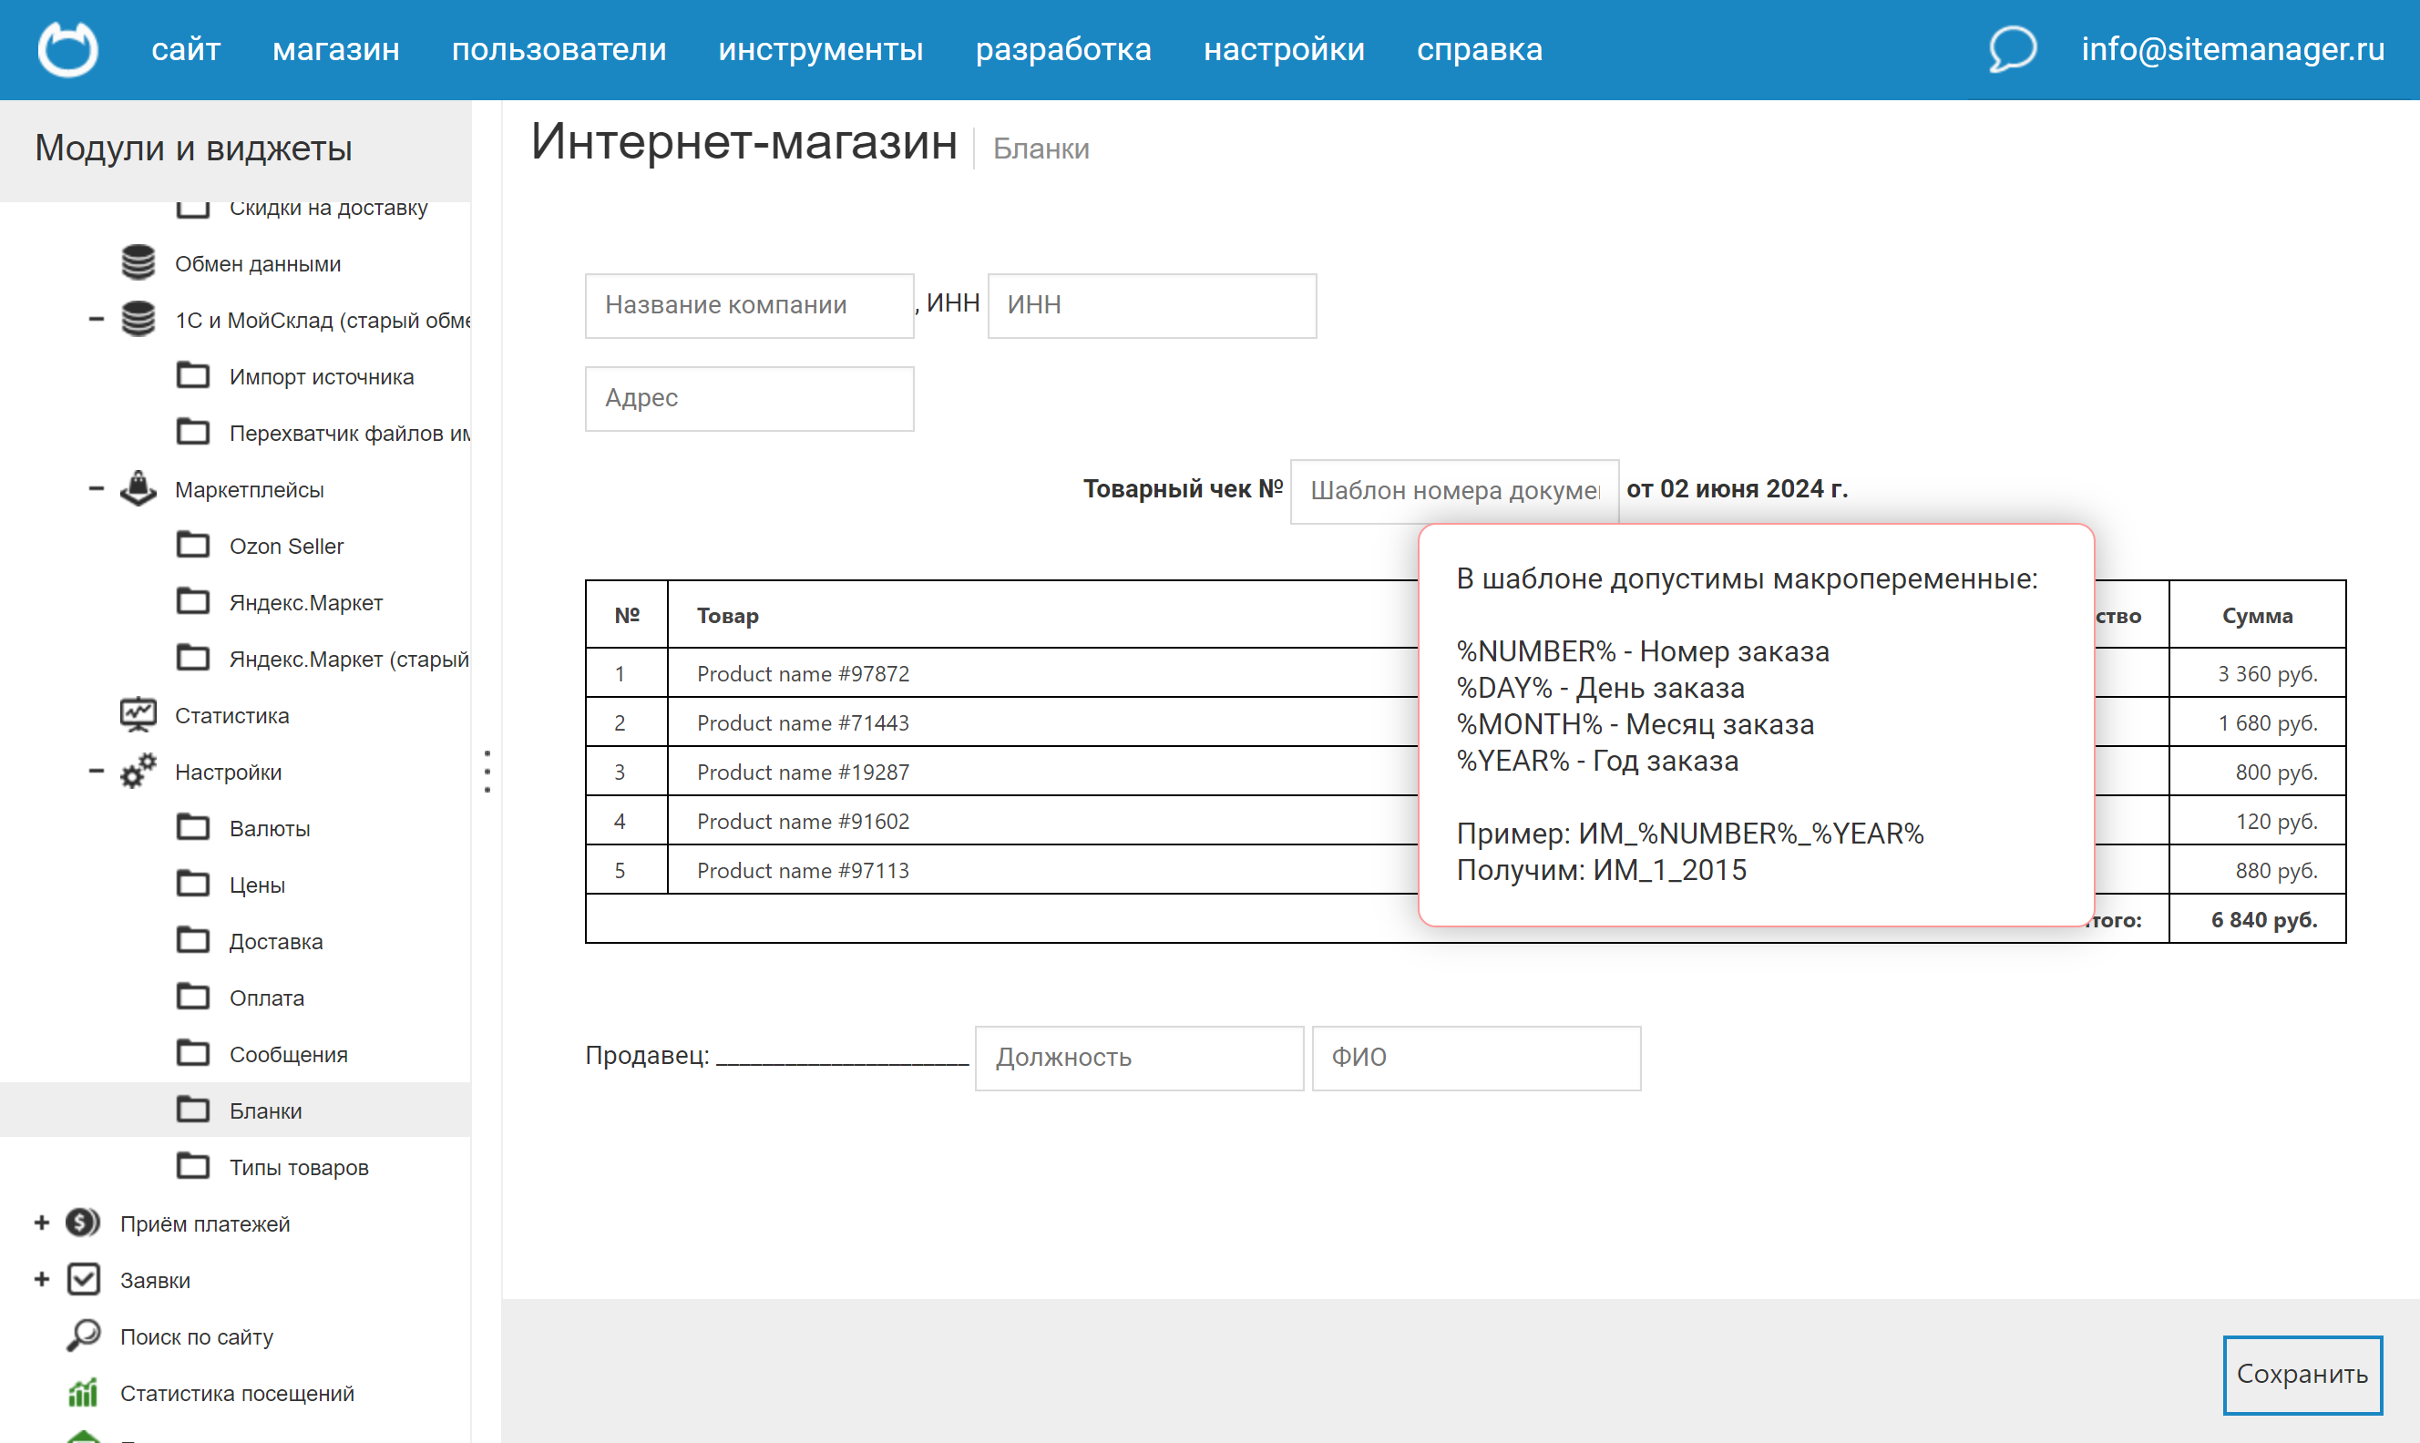Focus the Название компании input field
The image size is (2420, 1443).
pos(749,305)
